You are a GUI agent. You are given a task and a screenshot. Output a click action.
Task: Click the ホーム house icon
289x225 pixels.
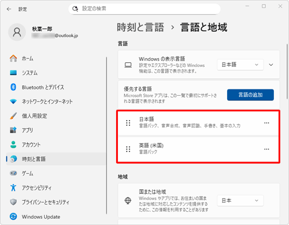(x=13, y=58)
